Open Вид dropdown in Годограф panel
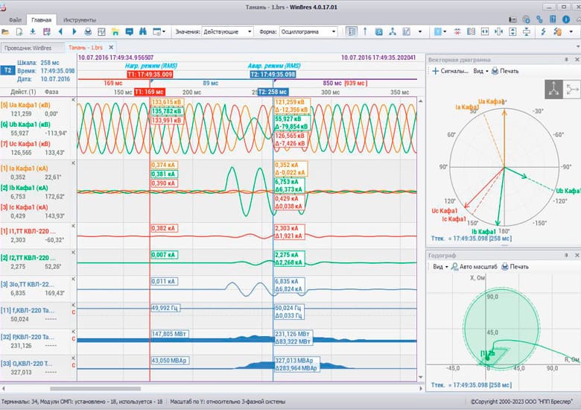Image resolution: width=581 pixels, height=410 pixels. click(x=440, y=267)
